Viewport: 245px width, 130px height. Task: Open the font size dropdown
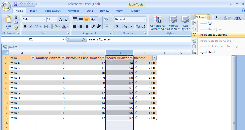pyautogui.click(x=55, y=19)
